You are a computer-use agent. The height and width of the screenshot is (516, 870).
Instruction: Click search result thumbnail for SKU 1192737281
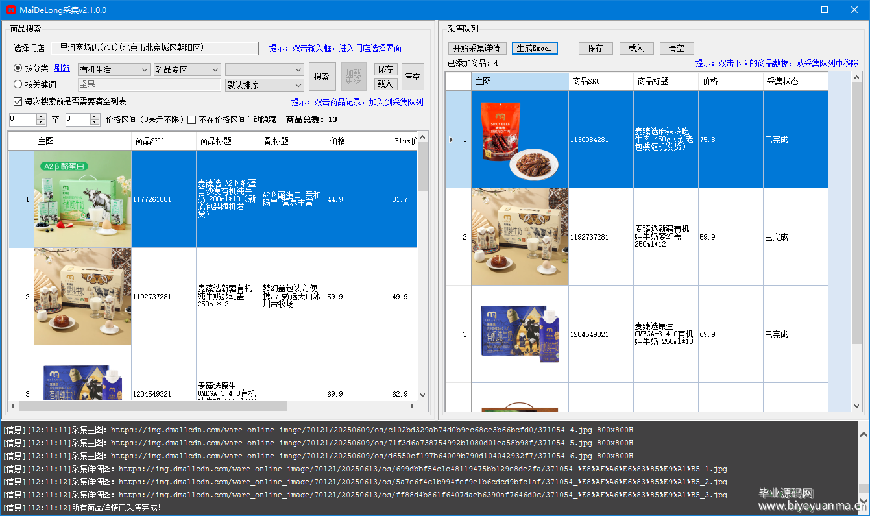pyautogui.click(x=83, y=297)
